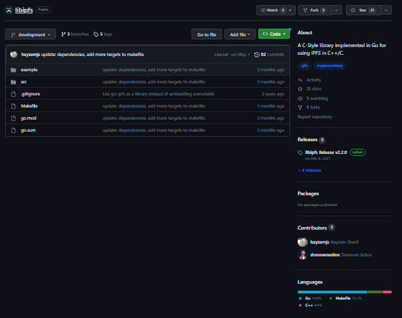Open the Packages section heading
Viewport: 402px width, 318px height.
[308, 193]
